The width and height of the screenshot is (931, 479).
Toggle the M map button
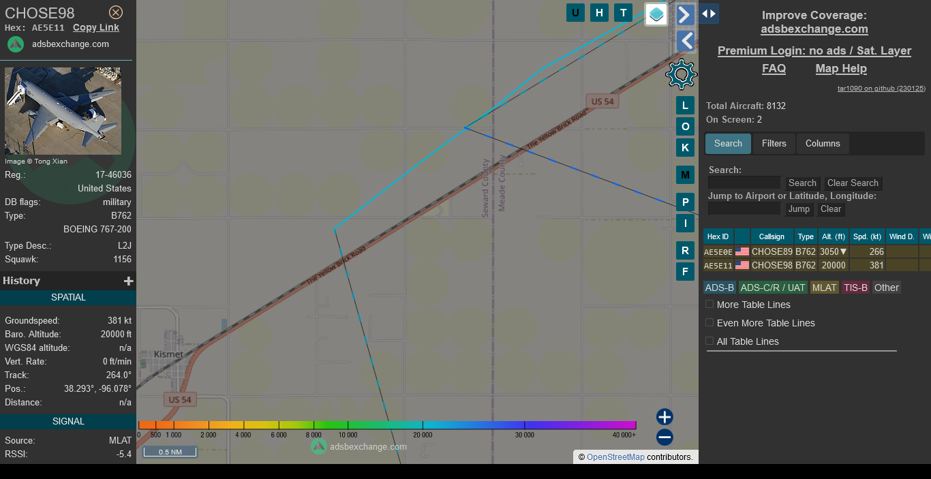pyautogui.click(x=686, y=175)
